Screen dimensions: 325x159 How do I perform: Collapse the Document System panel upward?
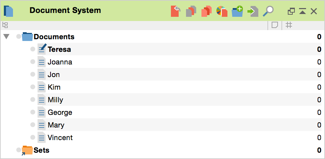click(x=302, y=11)
